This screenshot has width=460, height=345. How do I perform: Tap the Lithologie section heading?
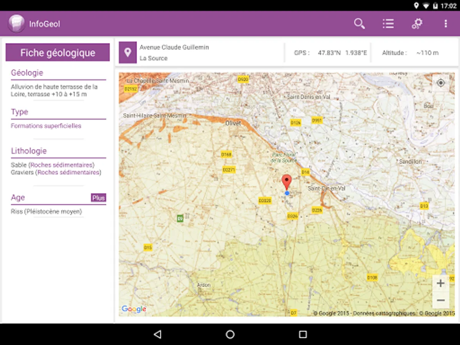(29, 151)
